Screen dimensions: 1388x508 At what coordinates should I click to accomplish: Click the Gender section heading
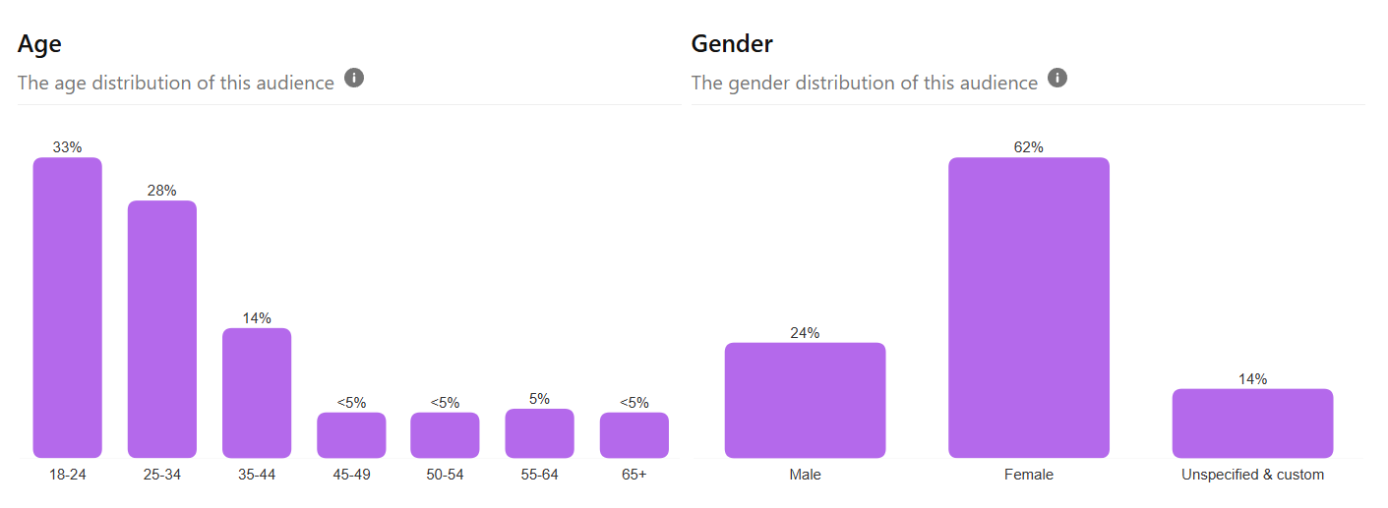pyautogui.click(x=732, y=44)
